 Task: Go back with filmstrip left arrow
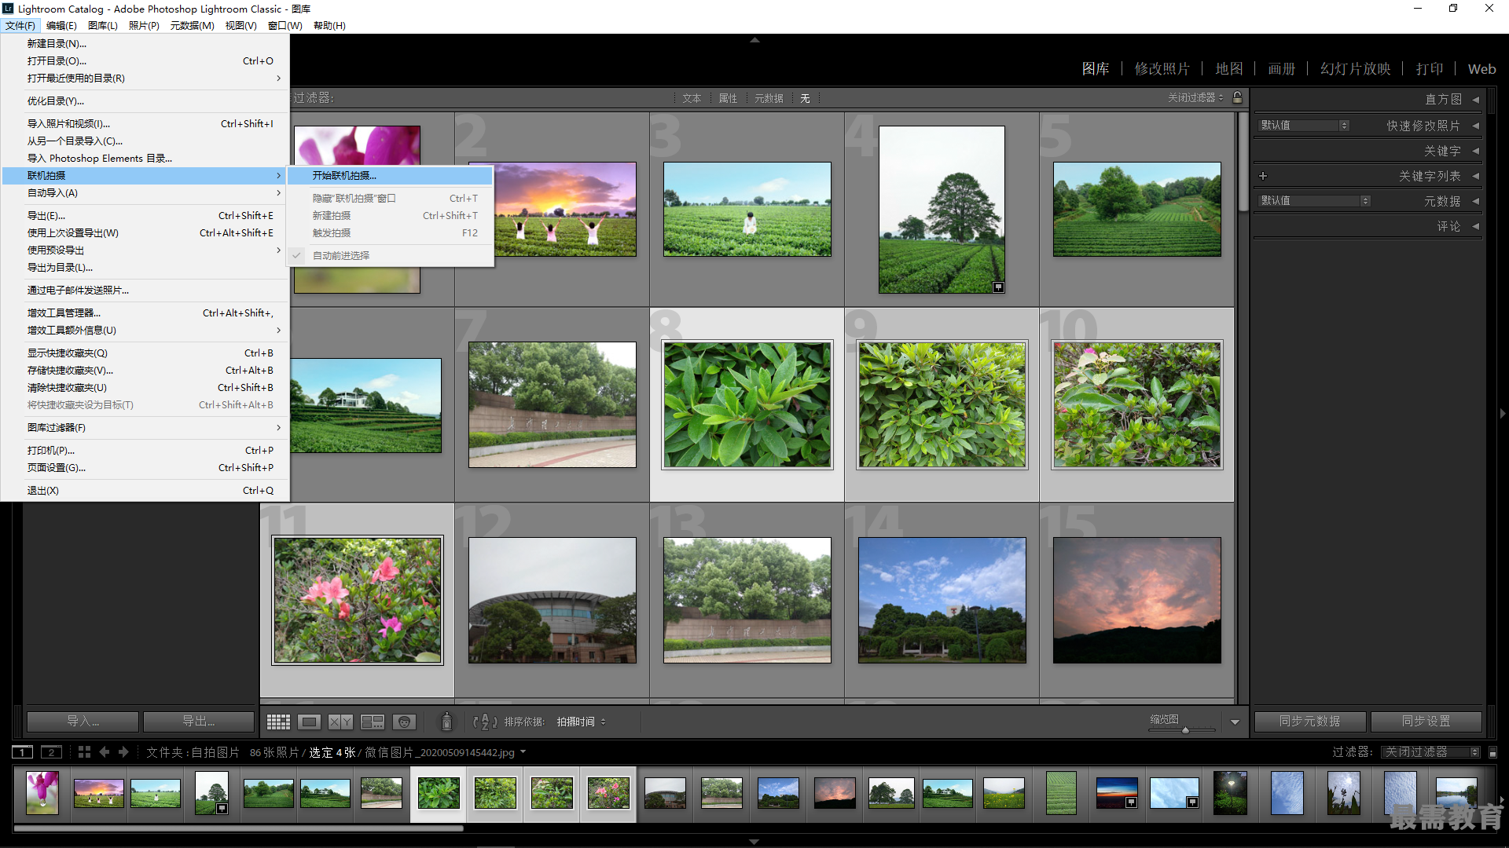pyautogui.click(x=105, y=752)
